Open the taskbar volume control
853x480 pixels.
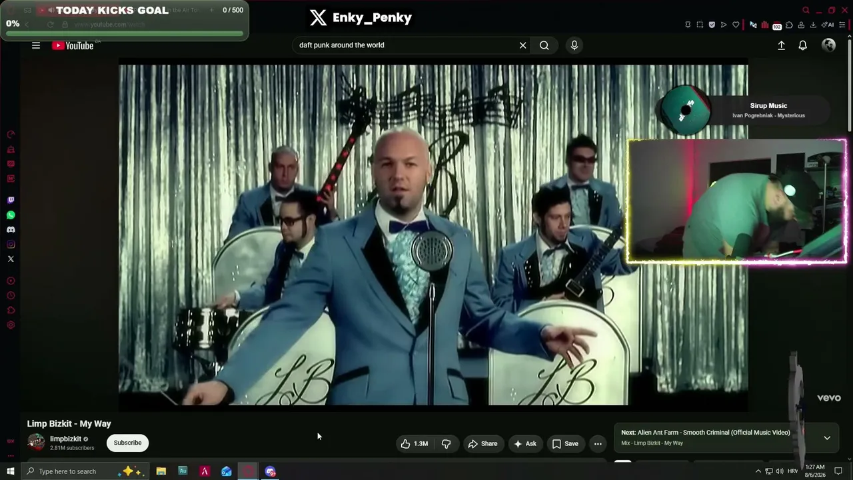[780, 471]
